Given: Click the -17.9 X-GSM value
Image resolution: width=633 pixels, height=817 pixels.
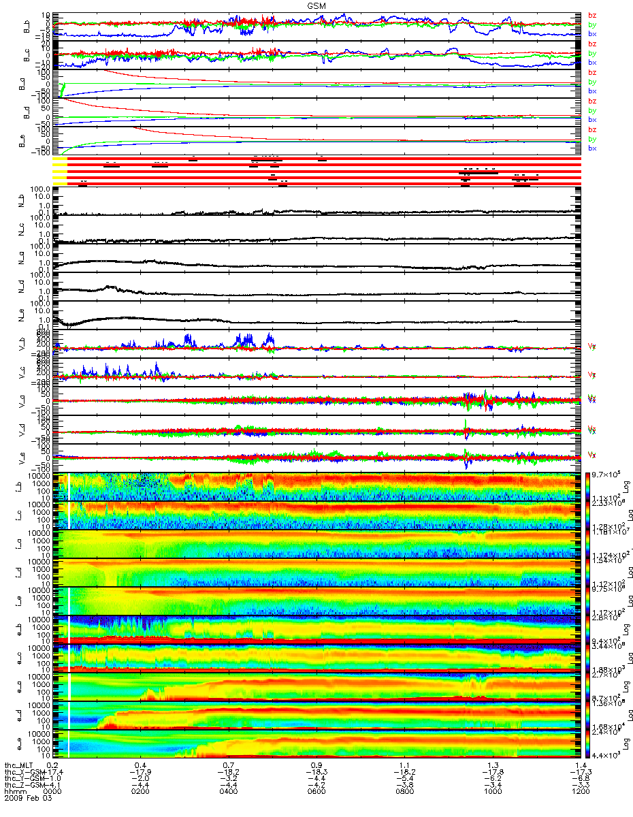Looking at the screenshot, I should point(140,771).
